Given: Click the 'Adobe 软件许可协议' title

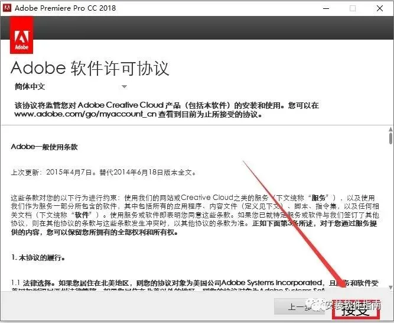Looking at the screenshot, I should coord(90,68).
